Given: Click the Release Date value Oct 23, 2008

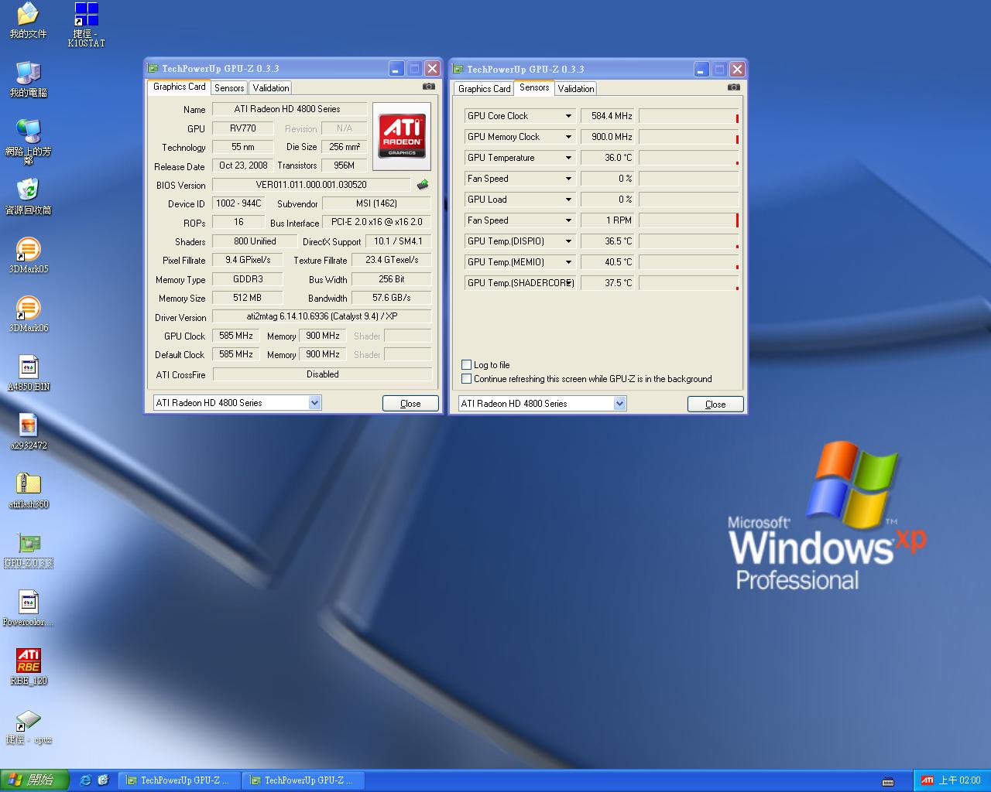Looking at the screenshot, I should tap(243, 166).
